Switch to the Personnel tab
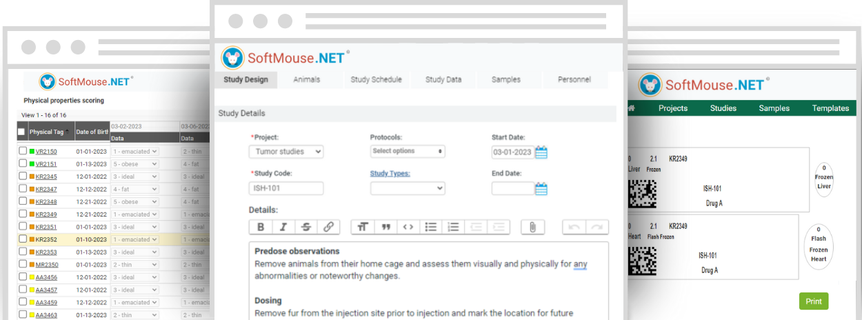862x320 pixels. [574, 79]
